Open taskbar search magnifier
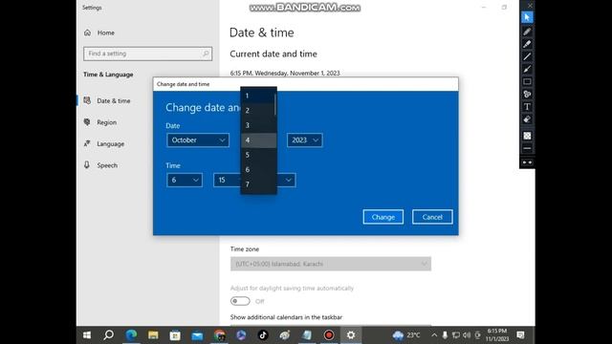This screenshot has width=612, height=344. (108, 335)
